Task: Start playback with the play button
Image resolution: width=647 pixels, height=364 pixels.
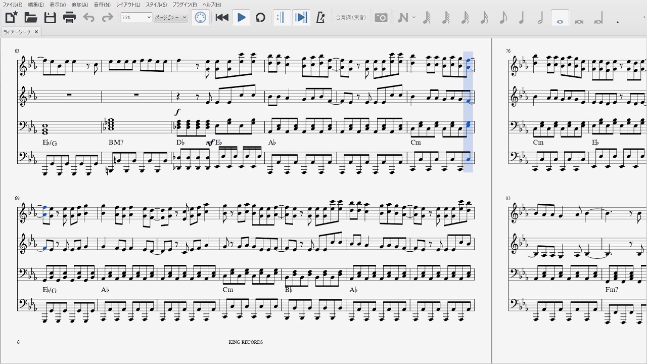Action: coord(242,18)
